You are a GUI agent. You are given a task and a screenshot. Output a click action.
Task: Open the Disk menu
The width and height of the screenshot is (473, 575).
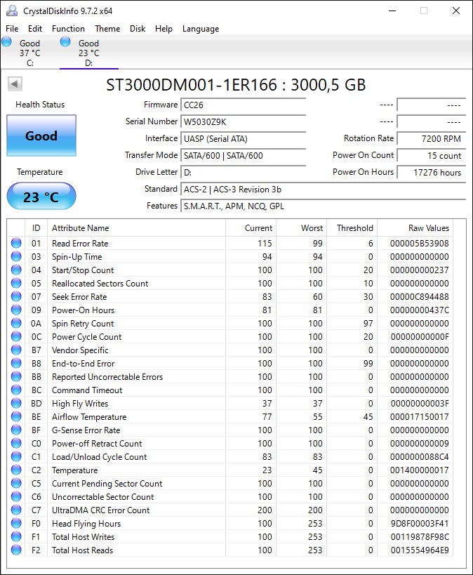138,29
